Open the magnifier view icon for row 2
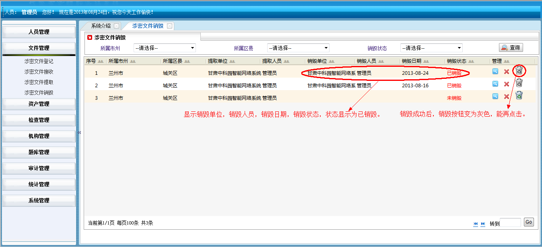The image size is (542, 247). point(495,84)
